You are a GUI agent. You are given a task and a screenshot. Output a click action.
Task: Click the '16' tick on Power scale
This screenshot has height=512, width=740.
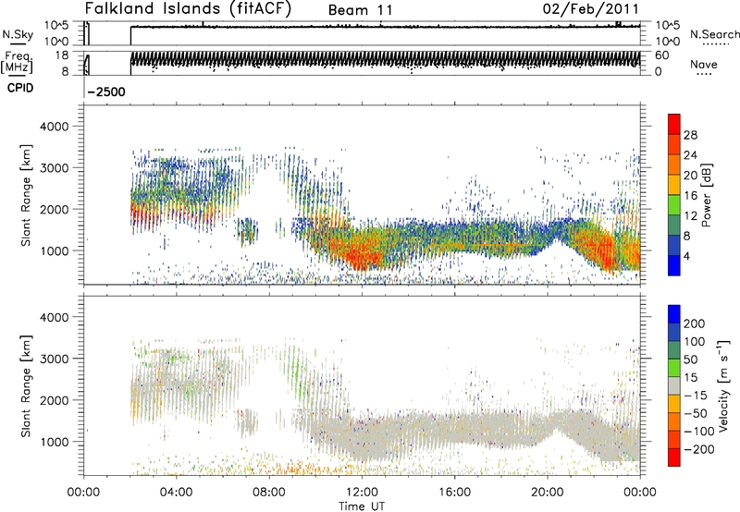point(690,196)
